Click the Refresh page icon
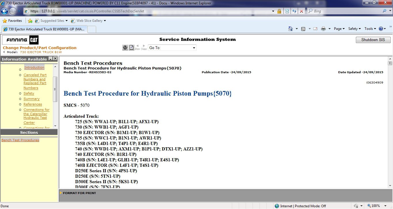This screenshot has height=209, width=393. click(x=294, y=11)
